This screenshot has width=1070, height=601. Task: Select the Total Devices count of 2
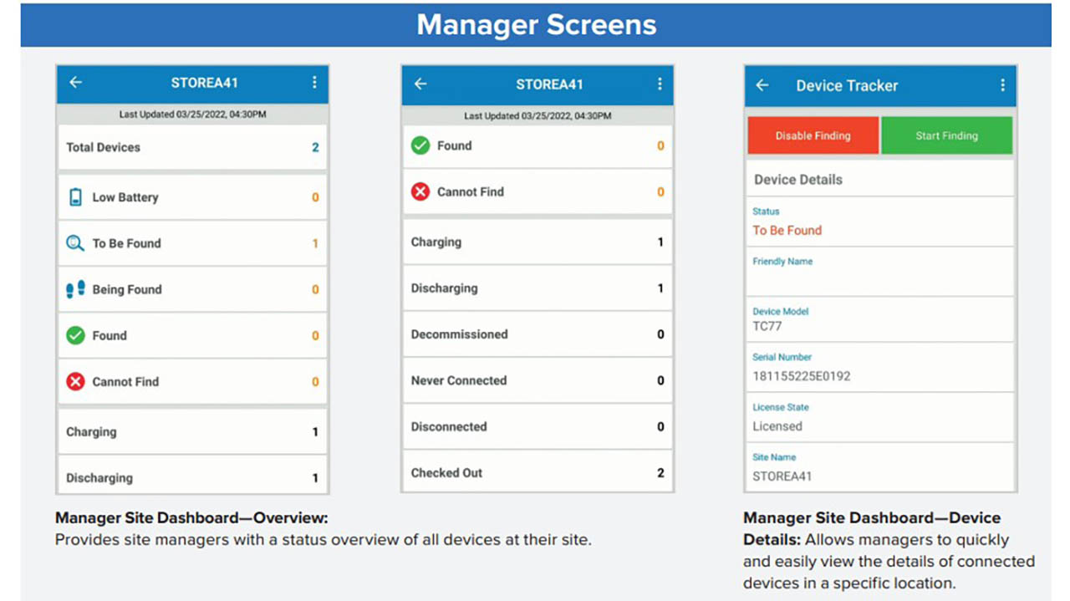(x=314, y=147)
